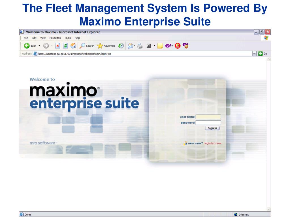The image size is (290, 217).
Task: Click the Done status bar text
Action: (x=27, y=215)
